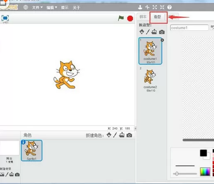The image size is (214, 184).
Task: Take new costume photo with camera icon
Action: (x=162, y=32)
